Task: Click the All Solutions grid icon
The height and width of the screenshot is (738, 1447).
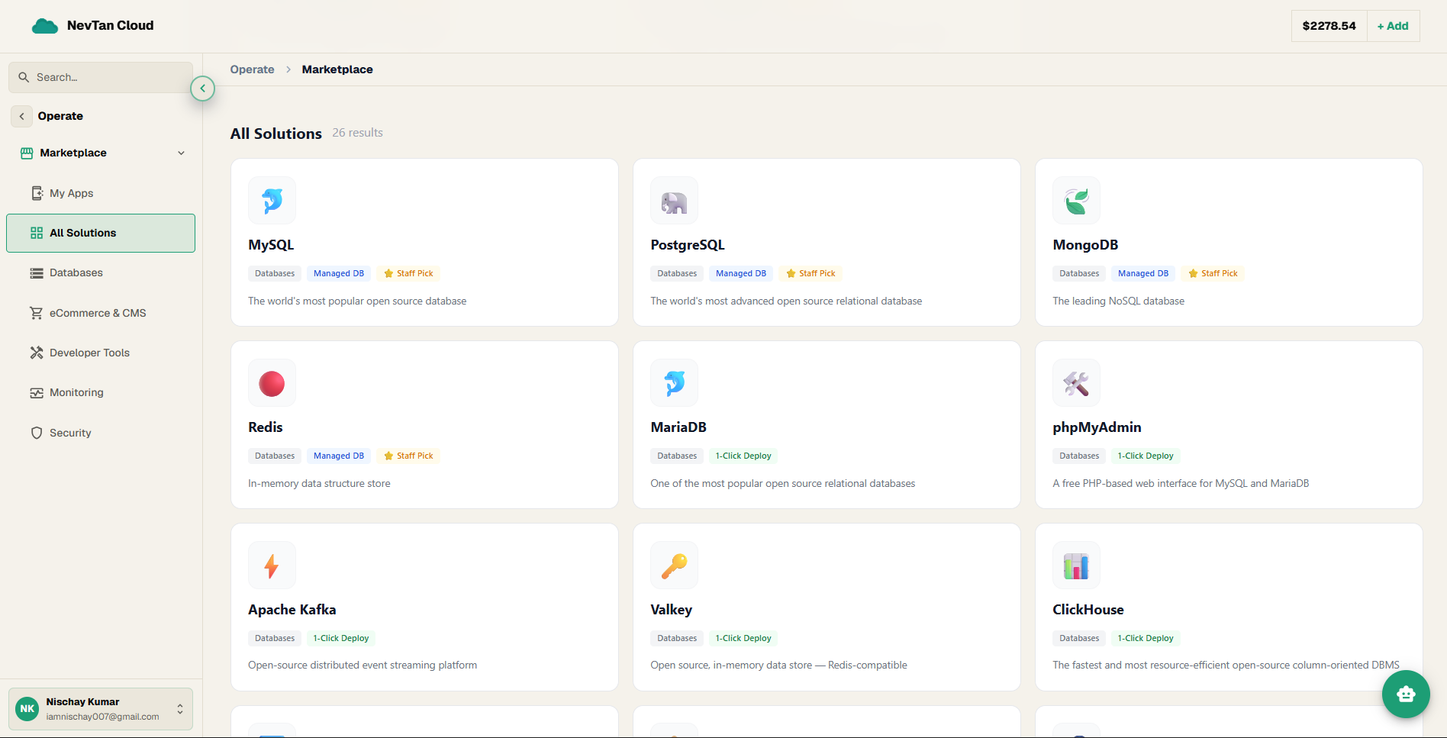Action: pos(37,233)
